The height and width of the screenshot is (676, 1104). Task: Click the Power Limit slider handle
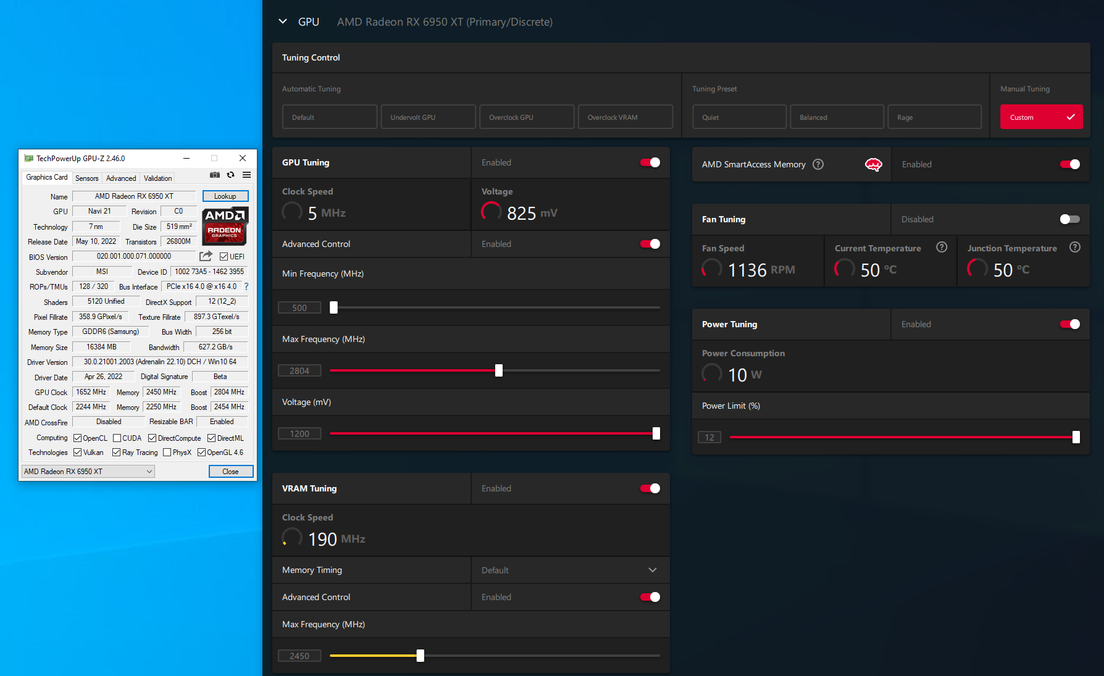point(1076,437)
